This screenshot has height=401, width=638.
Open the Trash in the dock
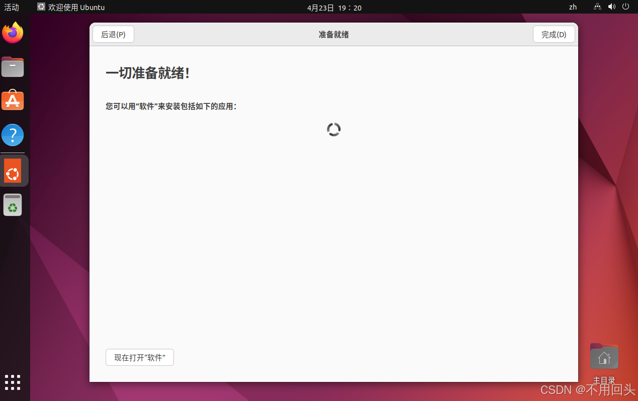pos(13,205)
